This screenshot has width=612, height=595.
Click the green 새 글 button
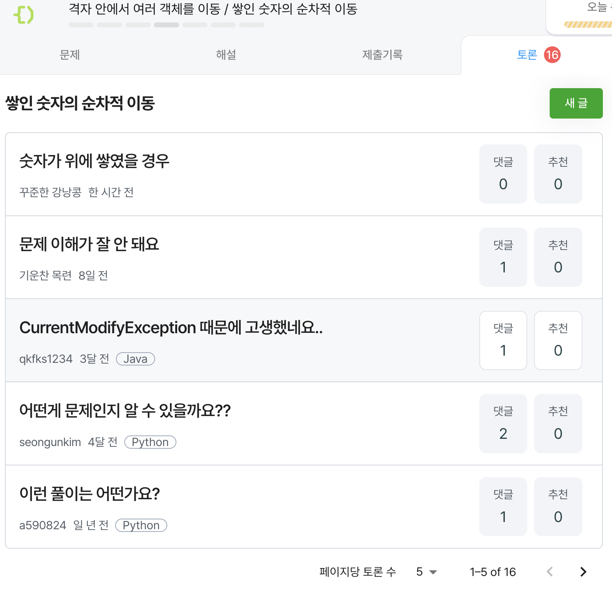pyautogui.click(x=576, y=103)
